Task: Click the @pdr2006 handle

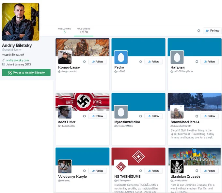Action: click(119, 71)
